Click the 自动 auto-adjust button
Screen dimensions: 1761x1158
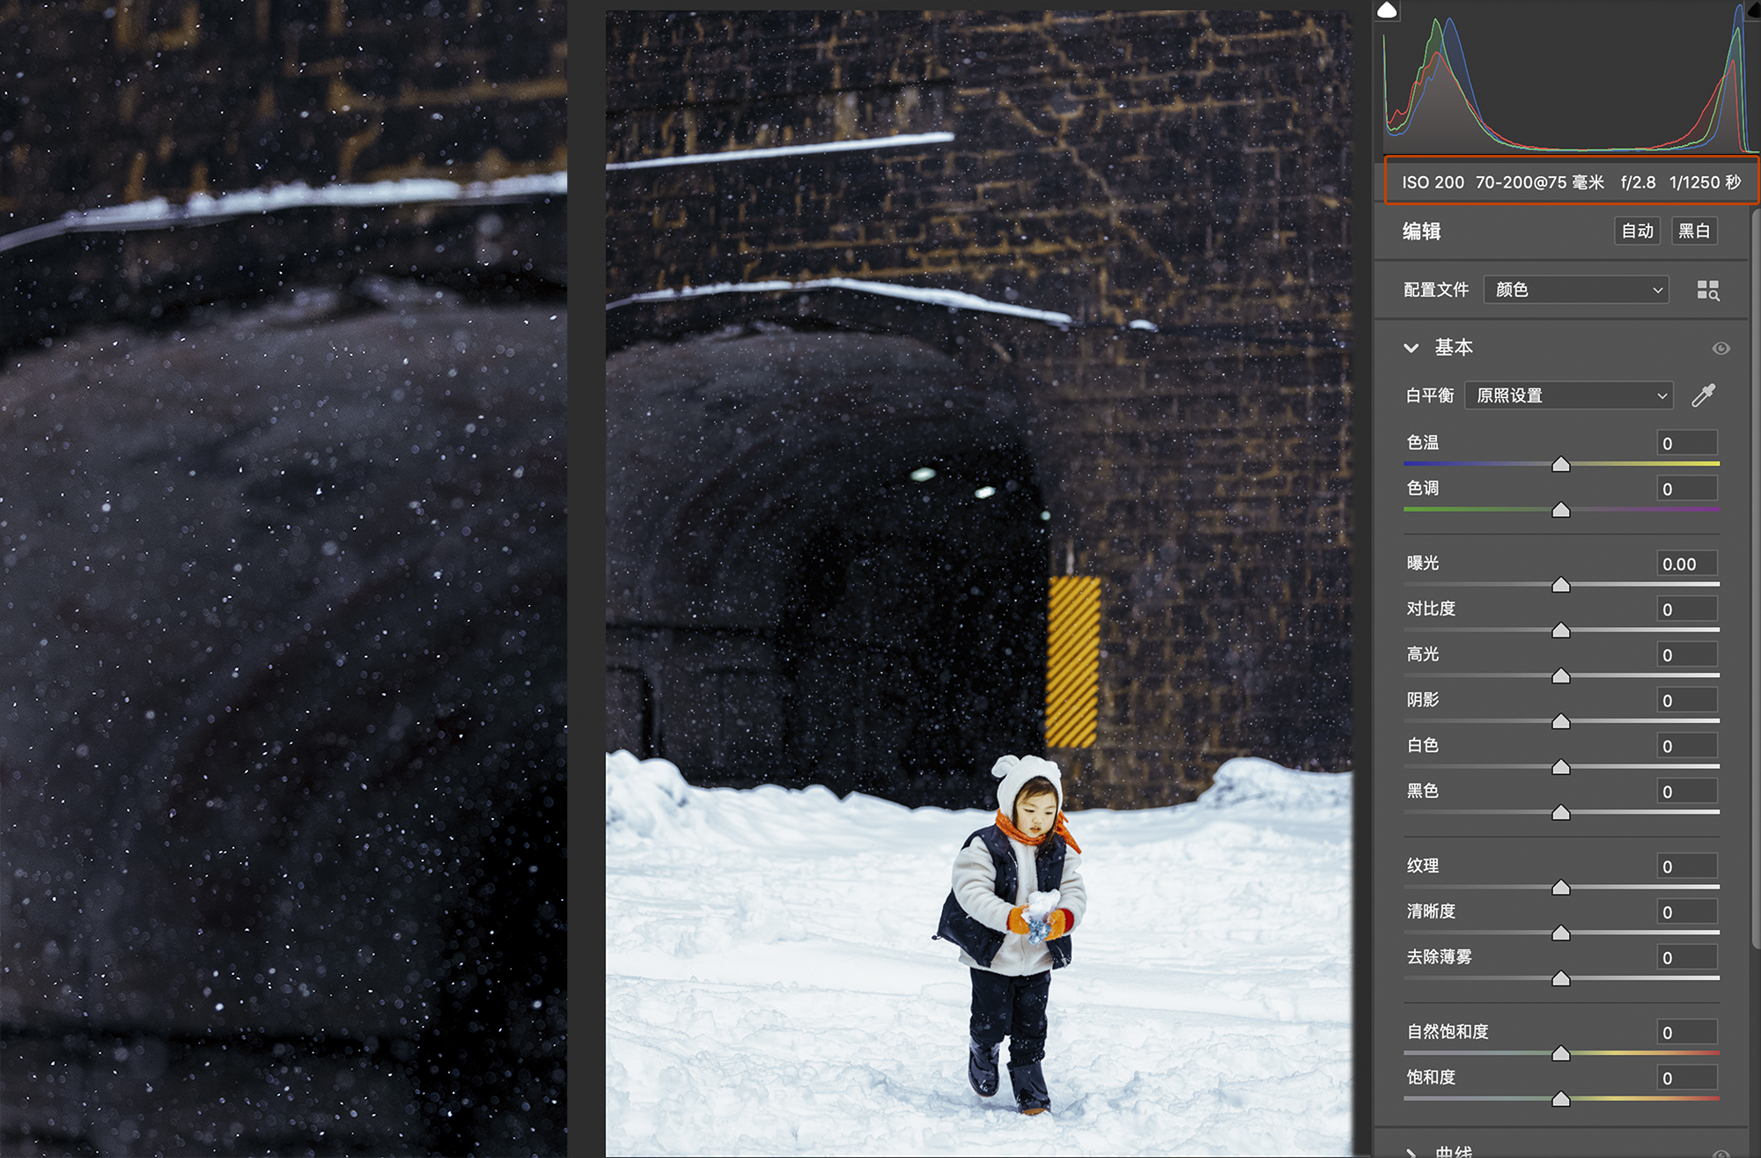tap(1637, 231)
